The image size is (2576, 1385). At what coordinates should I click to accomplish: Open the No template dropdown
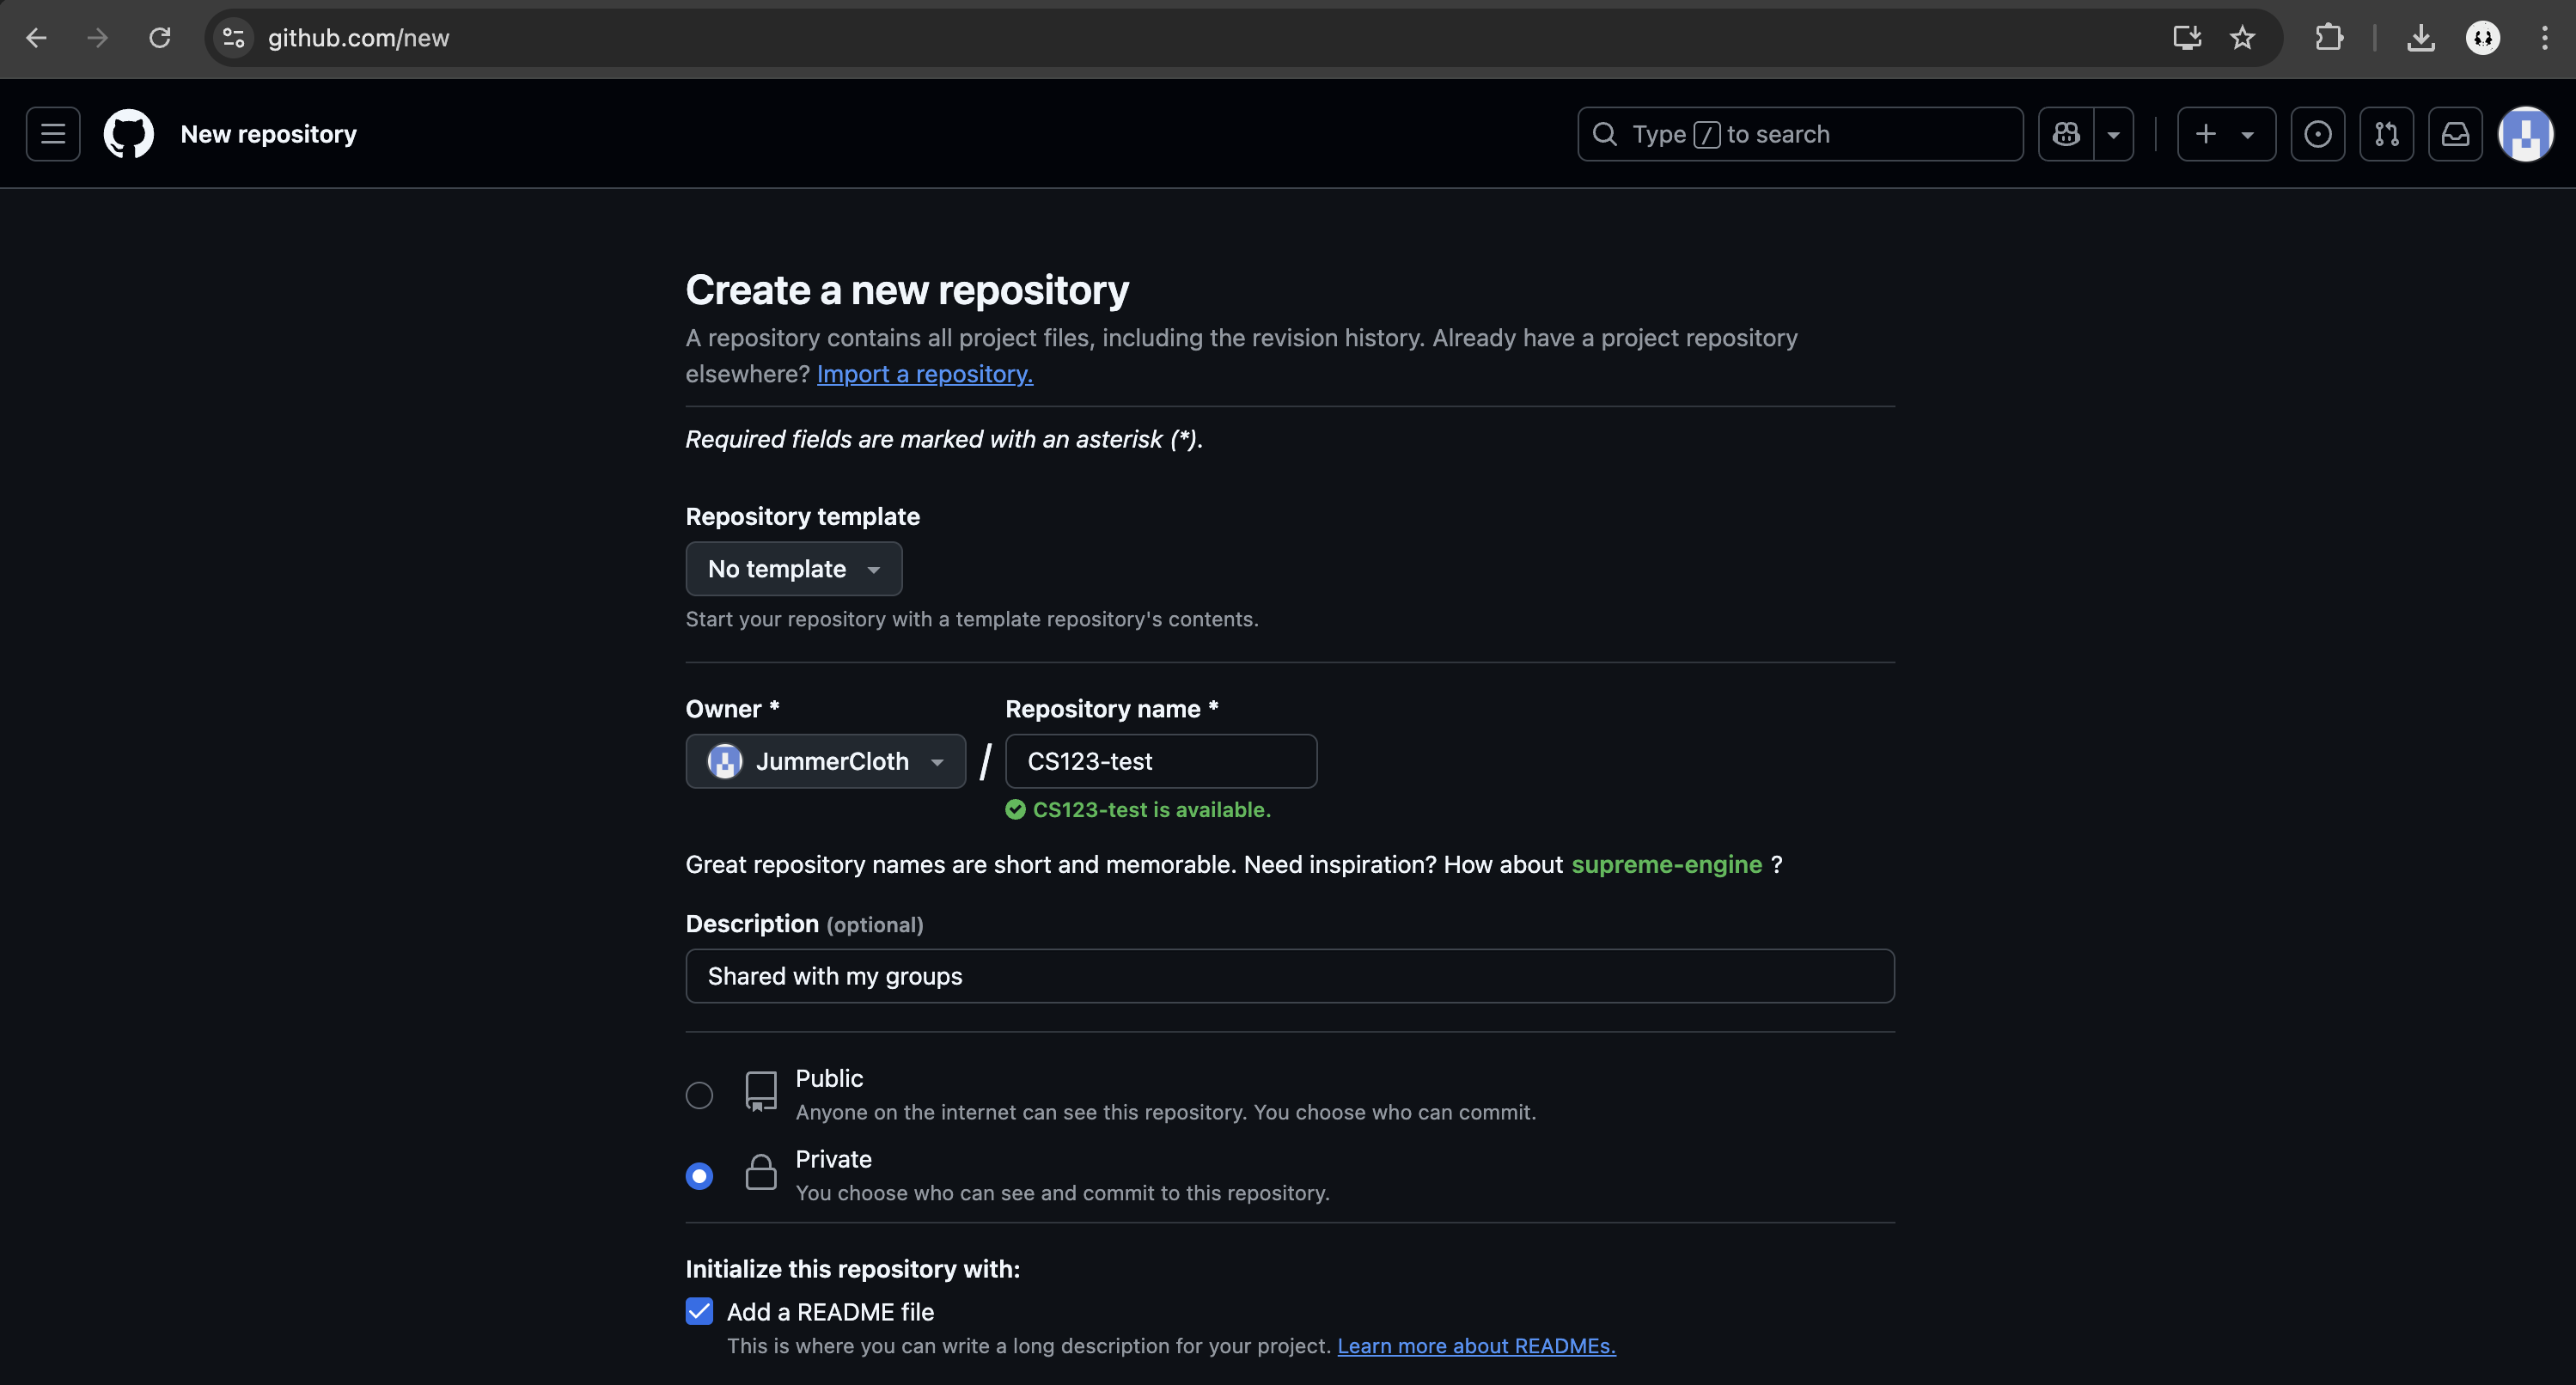tap(794, 569)
